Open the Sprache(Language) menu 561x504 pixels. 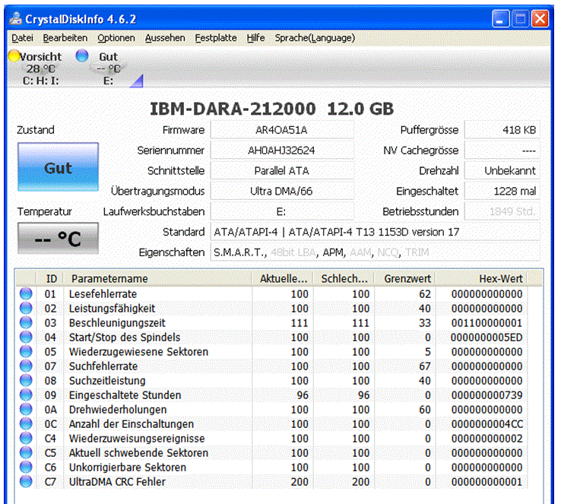[x=315, y=38]
